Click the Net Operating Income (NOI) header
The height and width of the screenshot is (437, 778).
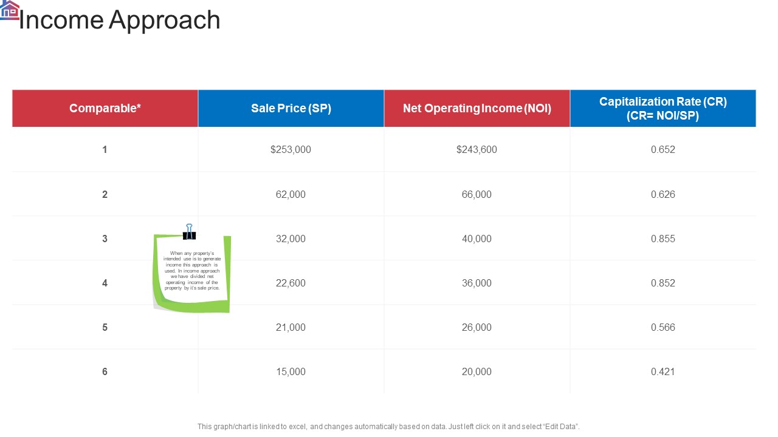click(477, 109)
